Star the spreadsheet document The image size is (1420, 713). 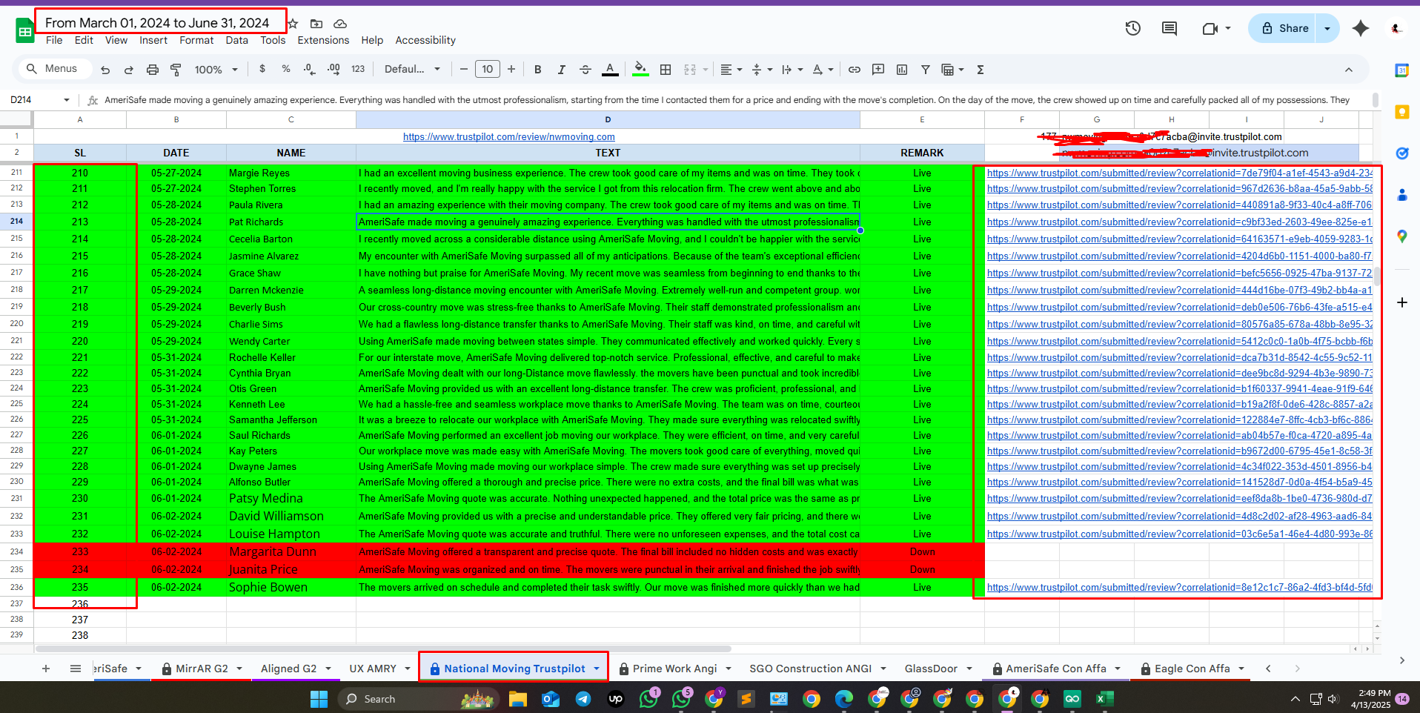(293, 24)
